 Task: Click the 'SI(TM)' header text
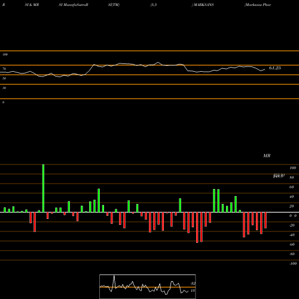pos(114,5)
